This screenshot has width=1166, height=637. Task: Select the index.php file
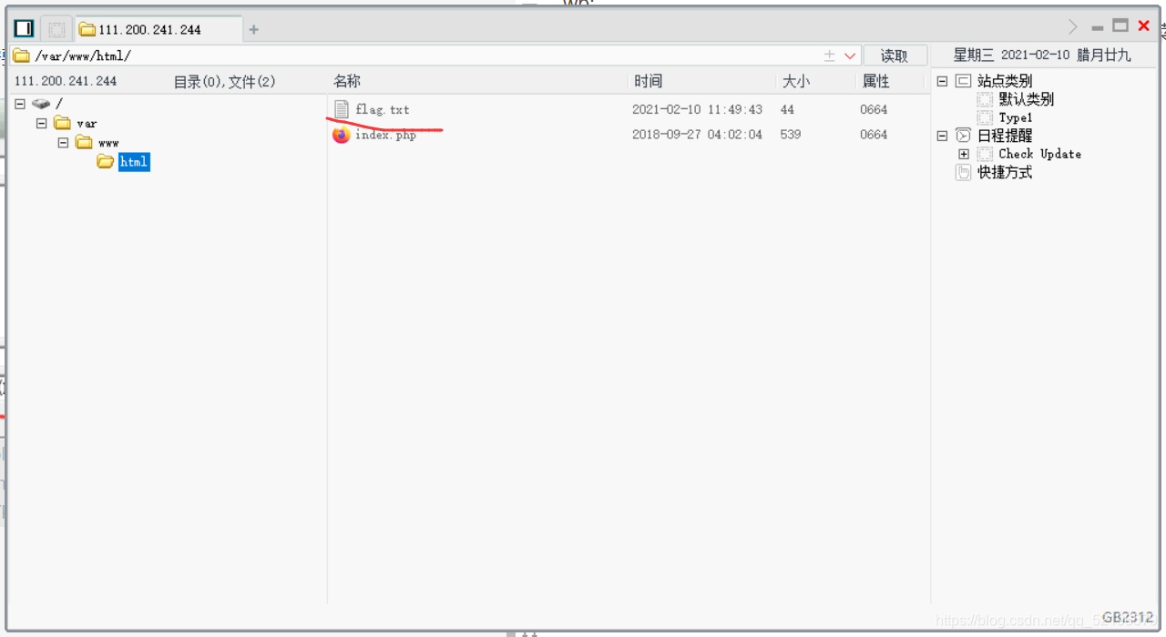[x=385, y=135]
